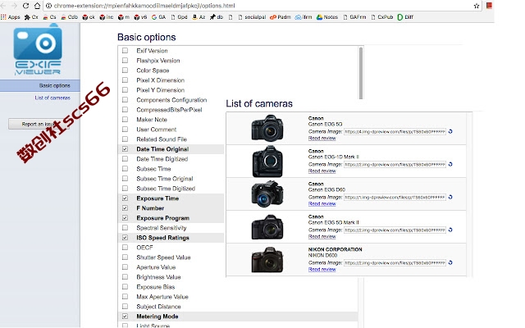Open Read review for Canon EOS 5D Mark II

click(322, 237)
